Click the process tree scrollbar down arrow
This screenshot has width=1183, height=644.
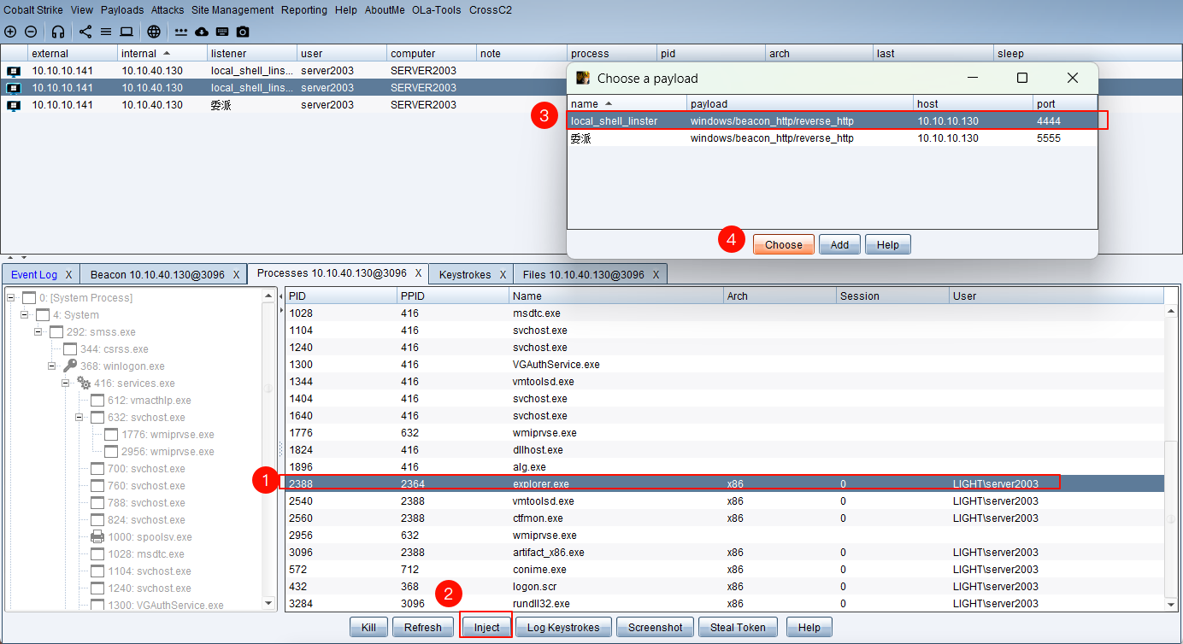(x=268, y=603)
